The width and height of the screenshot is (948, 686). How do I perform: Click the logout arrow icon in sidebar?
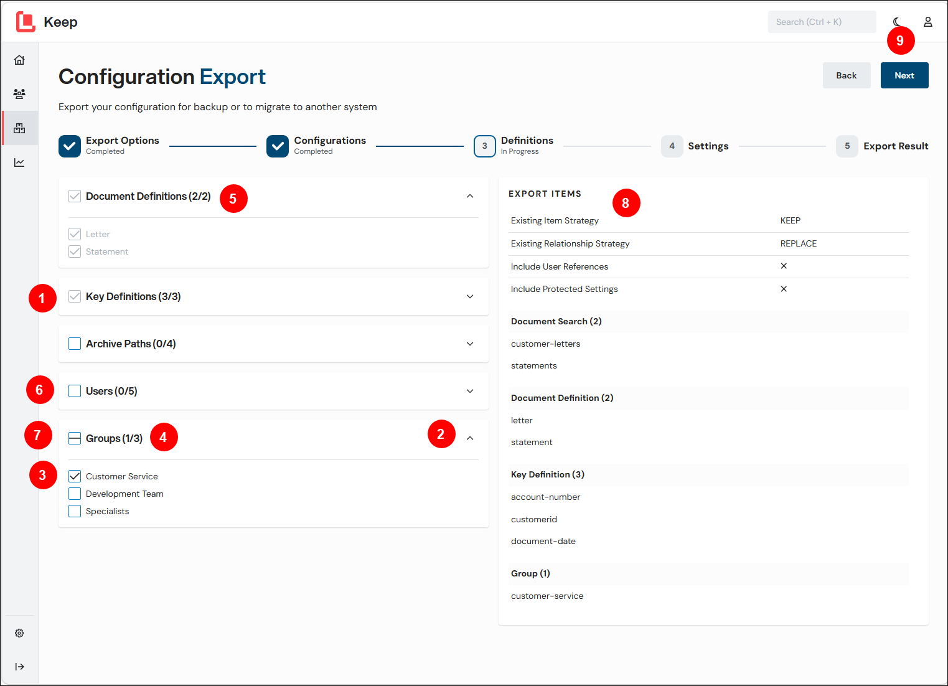[19, 667]
